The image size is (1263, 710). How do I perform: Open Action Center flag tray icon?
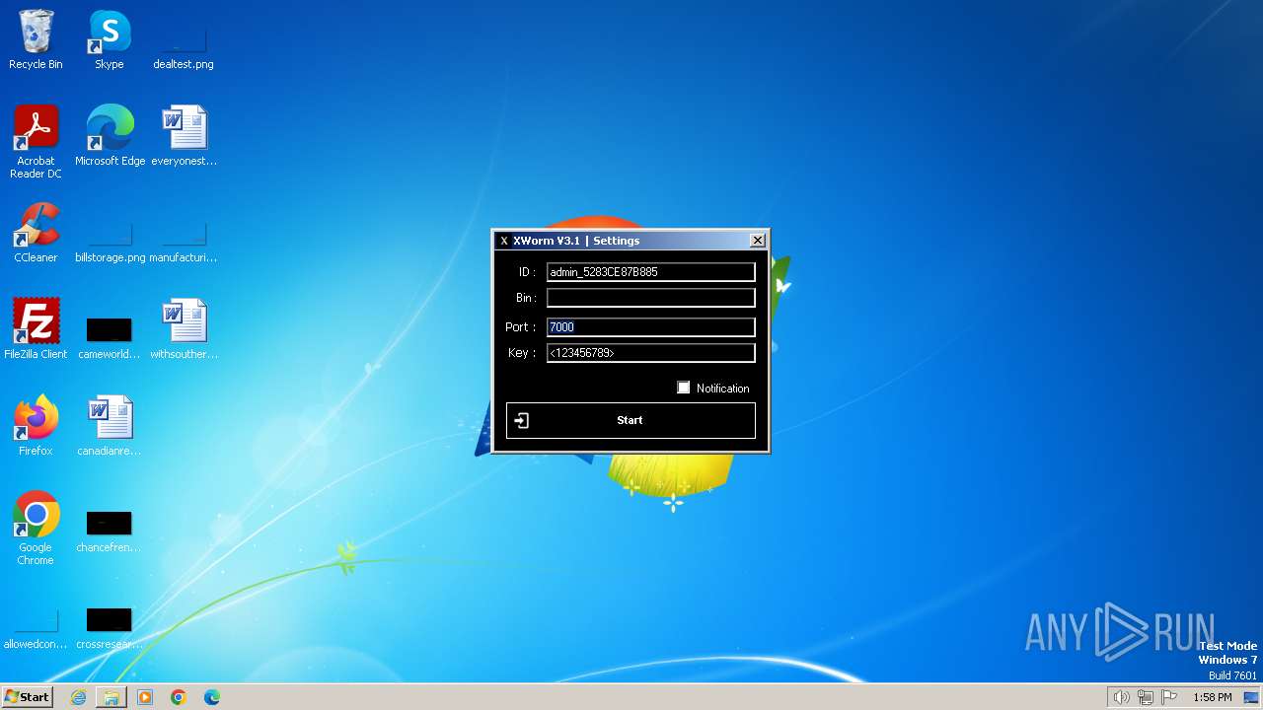pos(1170,697)
